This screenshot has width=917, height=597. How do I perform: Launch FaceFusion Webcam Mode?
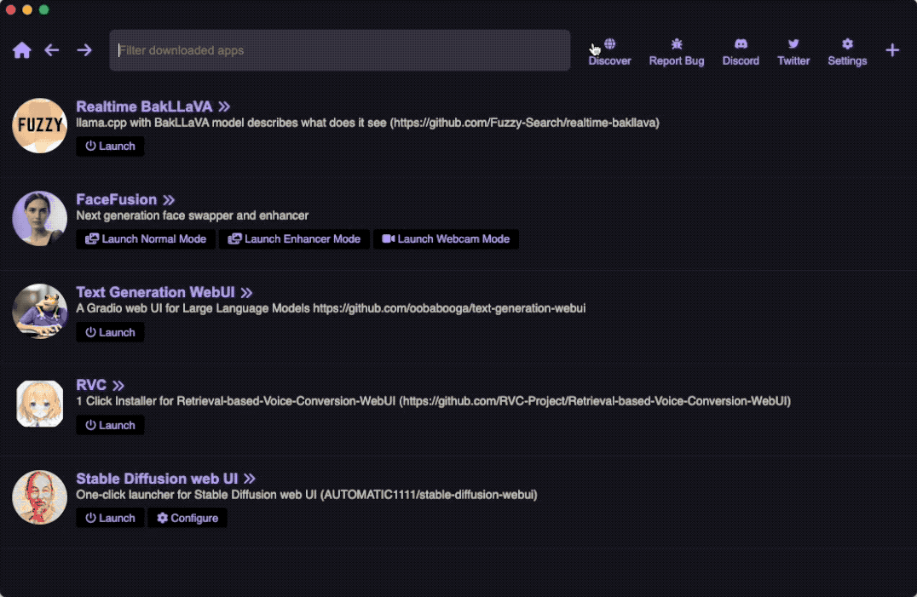[x=446, y=239]
